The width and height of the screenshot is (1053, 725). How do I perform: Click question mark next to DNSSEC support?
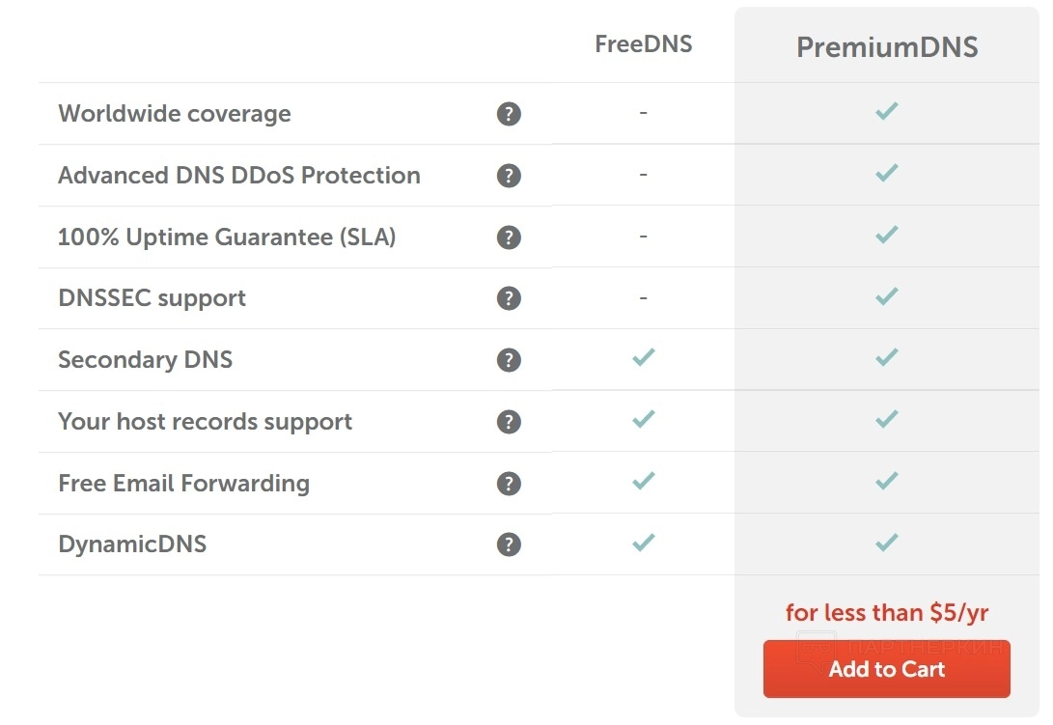click(509, 298)
